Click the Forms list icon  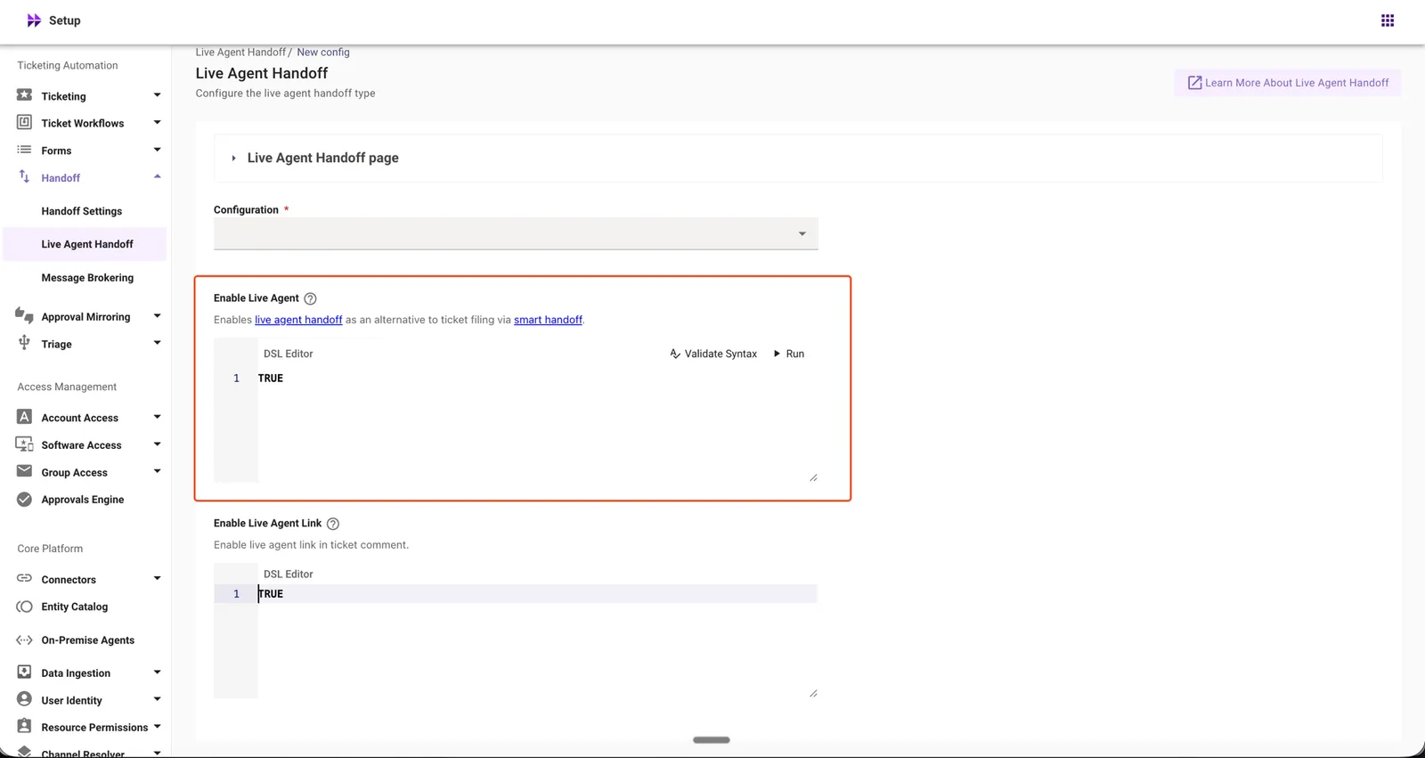pyautogui.click(x=24, y=150)
